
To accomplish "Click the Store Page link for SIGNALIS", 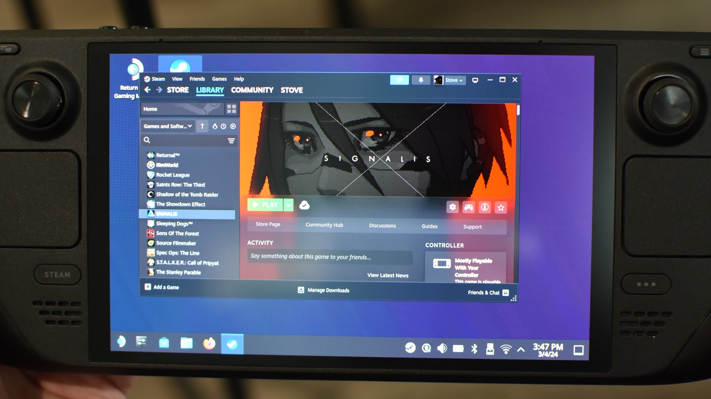I will tap(268, 225).
